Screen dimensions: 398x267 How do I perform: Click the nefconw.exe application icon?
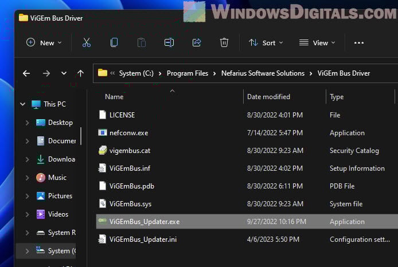[x=103, y=132]
